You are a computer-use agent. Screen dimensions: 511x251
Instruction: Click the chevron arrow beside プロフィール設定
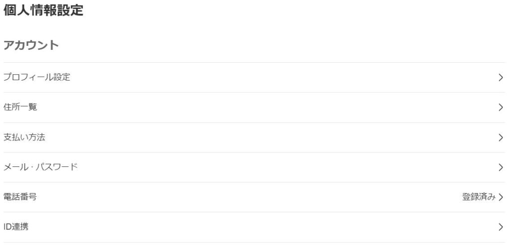coord(501,77)
